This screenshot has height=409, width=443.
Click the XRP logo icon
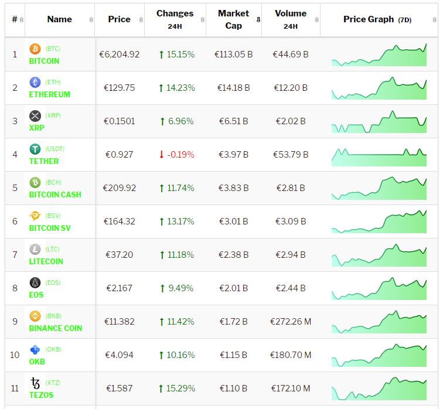[35, 115]
